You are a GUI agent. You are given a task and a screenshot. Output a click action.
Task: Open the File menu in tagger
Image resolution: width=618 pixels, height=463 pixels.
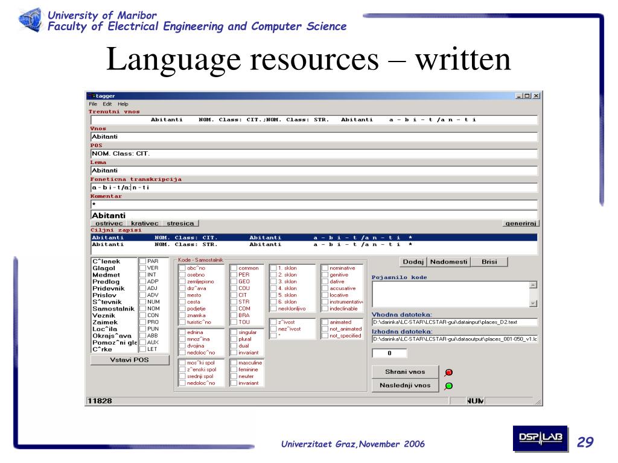point(92,104)
